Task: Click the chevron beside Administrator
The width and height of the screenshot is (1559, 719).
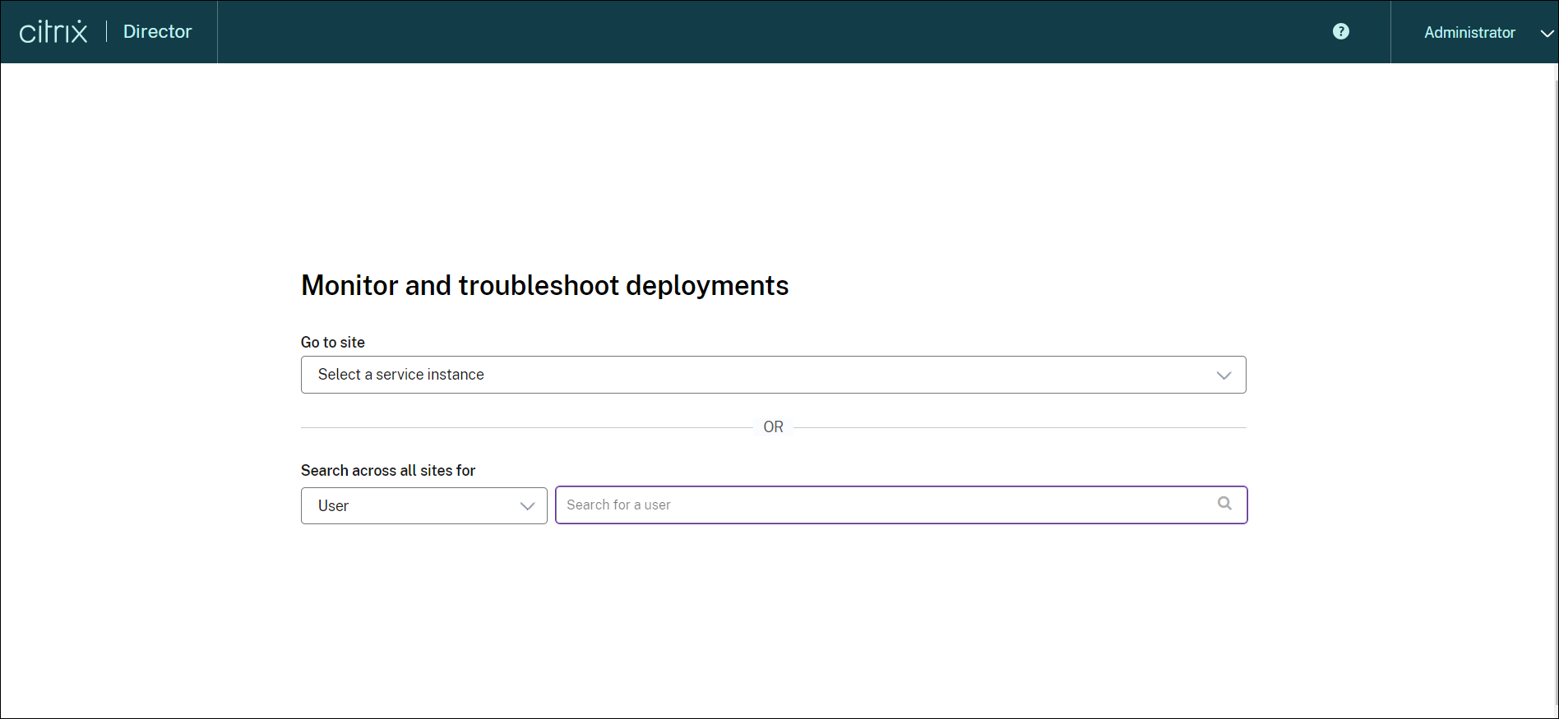Action: pyautogui.click(x=1546, y=33)
